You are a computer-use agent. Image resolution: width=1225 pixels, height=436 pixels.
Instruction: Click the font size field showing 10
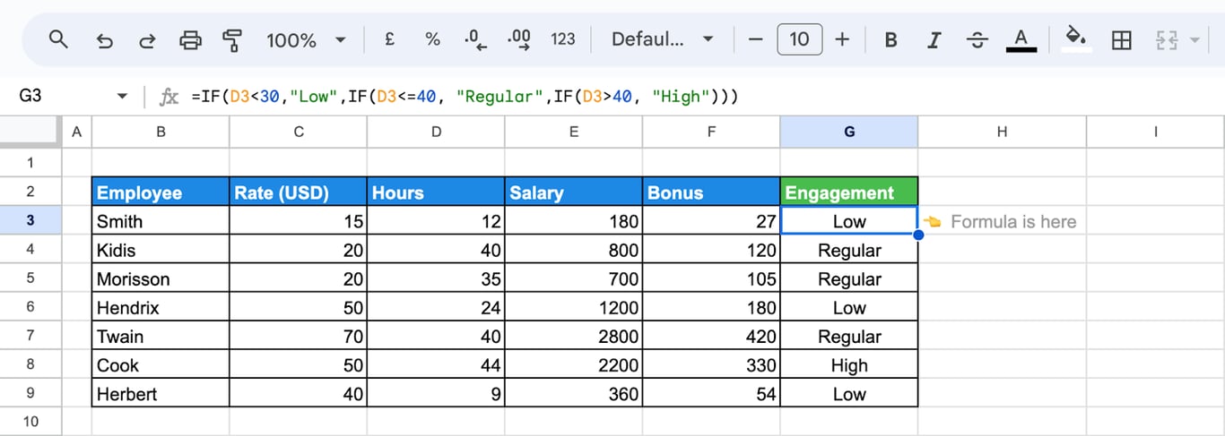[799, 39]
